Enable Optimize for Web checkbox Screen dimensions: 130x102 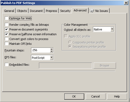7,18
